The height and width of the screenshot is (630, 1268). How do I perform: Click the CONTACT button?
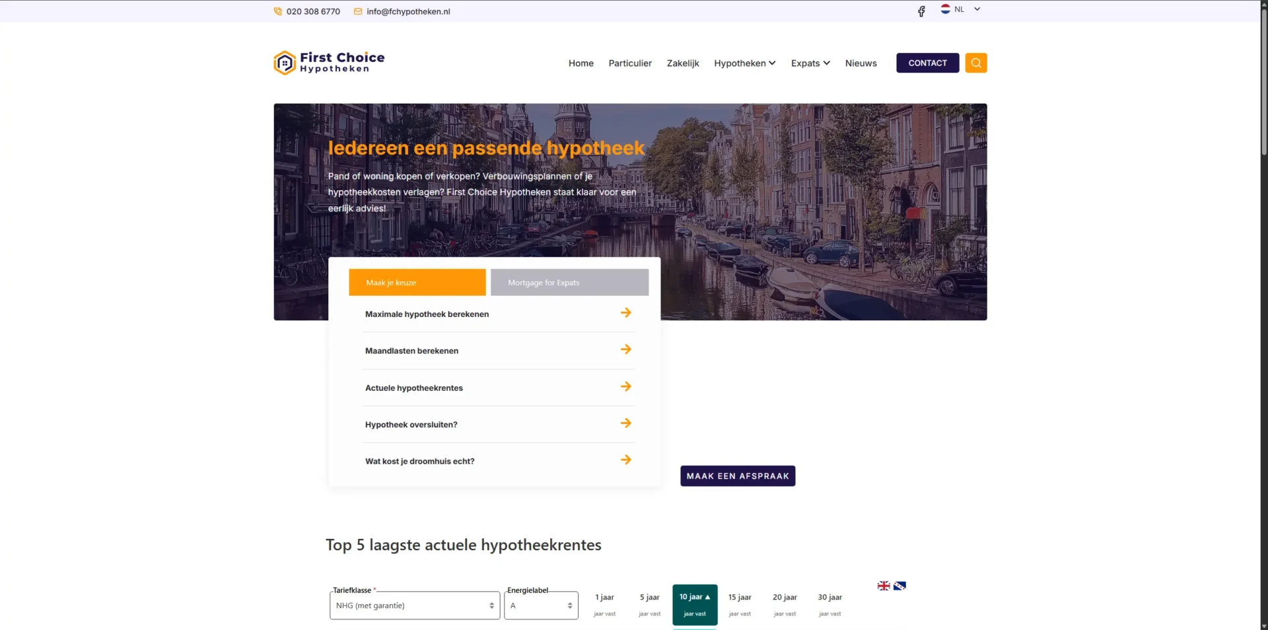(927, 63)
